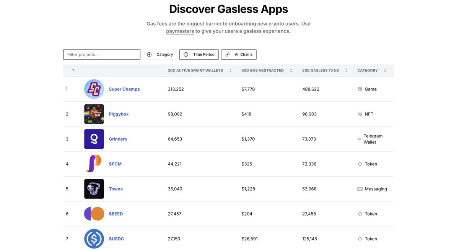Click the $26,591 gas abstracted value
The height and width of the screenshot is (250, 459).
tap(249, 239)
